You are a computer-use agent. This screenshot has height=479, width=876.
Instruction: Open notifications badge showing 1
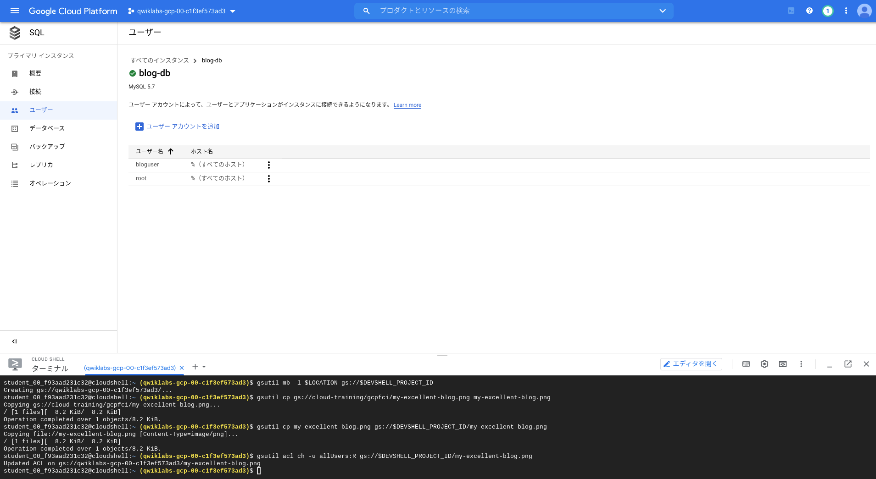[828, 11]
